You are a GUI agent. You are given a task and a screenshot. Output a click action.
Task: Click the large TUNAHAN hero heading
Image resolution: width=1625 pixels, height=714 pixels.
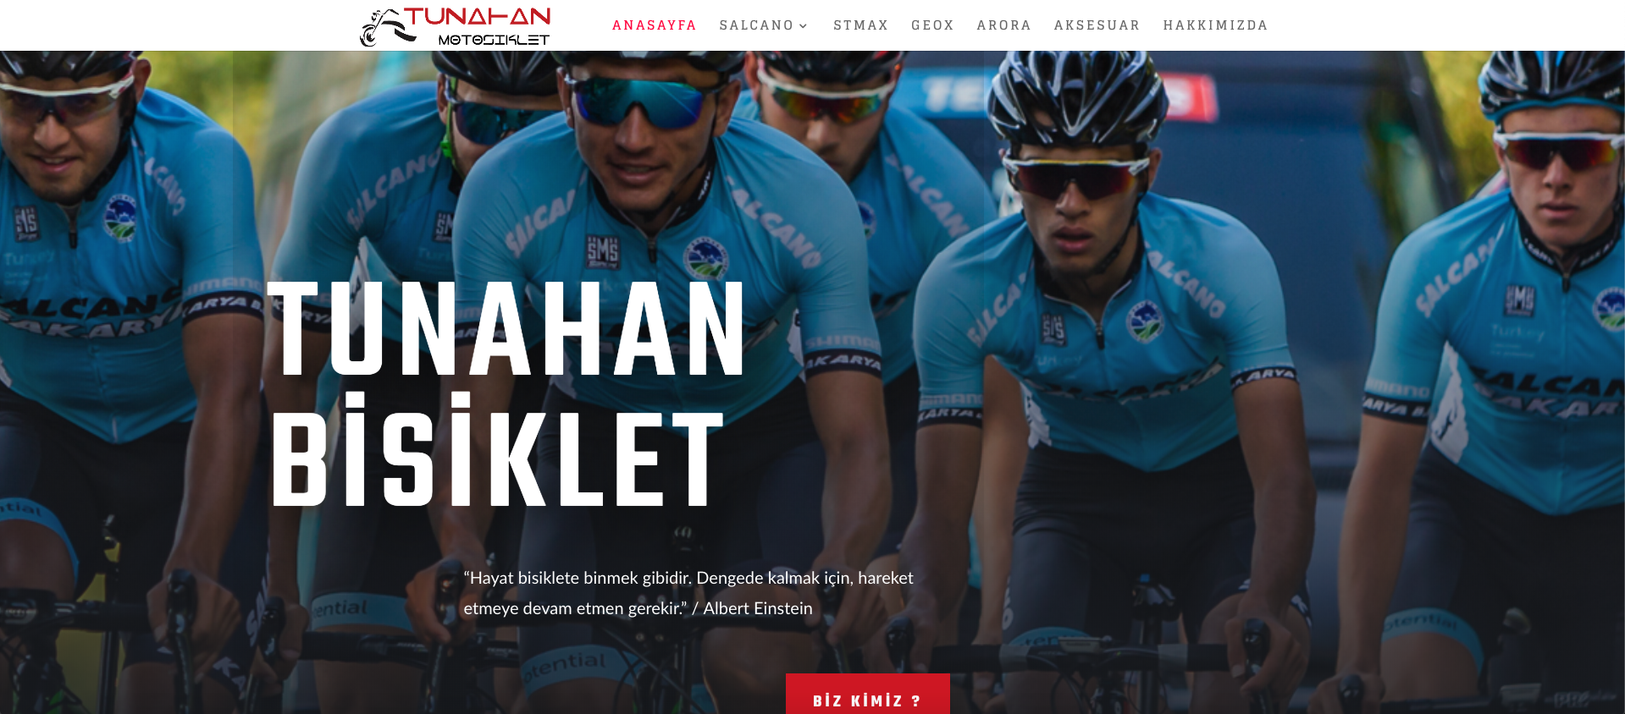(506, 329)
